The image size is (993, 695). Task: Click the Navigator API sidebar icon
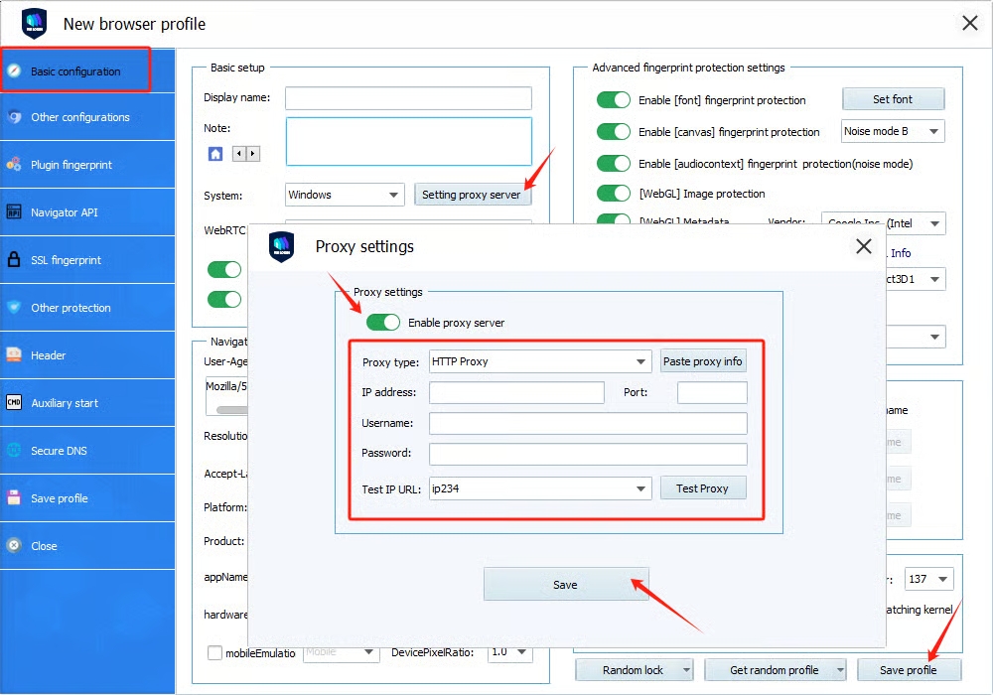point(14,212)
